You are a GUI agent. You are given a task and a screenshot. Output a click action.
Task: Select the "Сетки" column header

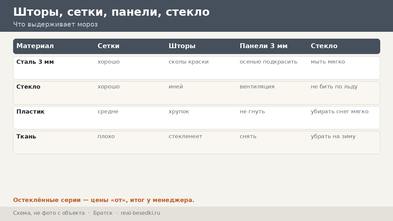coord(108,46)
